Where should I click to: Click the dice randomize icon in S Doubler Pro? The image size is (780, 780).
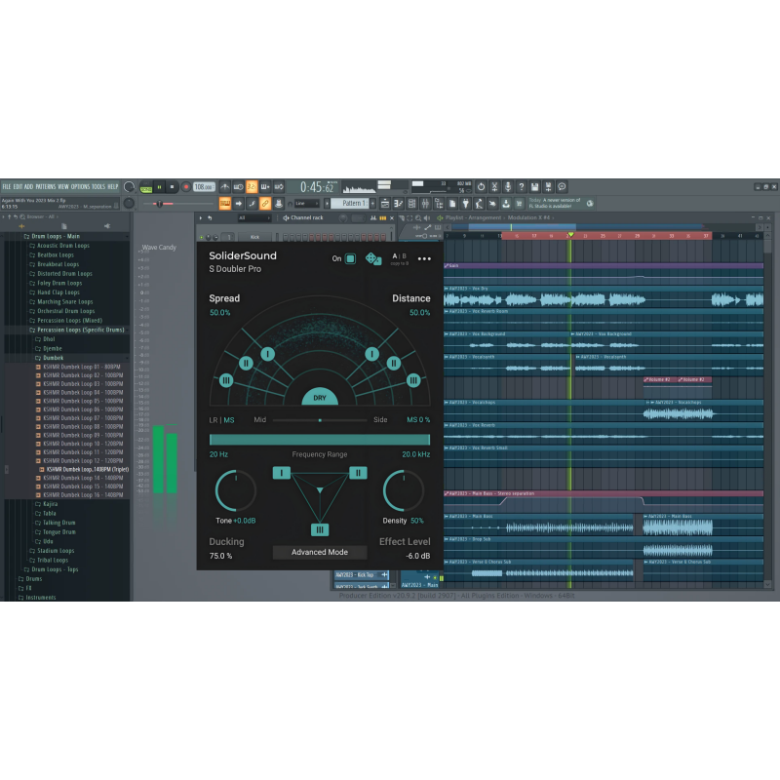pyautogui.click(x=373, y=258)
